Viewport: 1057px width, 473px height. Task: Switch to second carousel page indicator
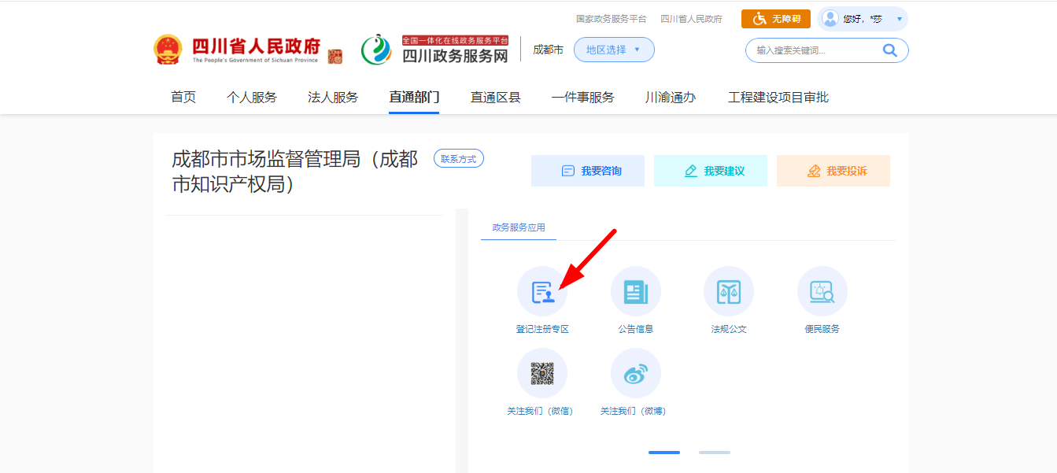coord(714,453)
